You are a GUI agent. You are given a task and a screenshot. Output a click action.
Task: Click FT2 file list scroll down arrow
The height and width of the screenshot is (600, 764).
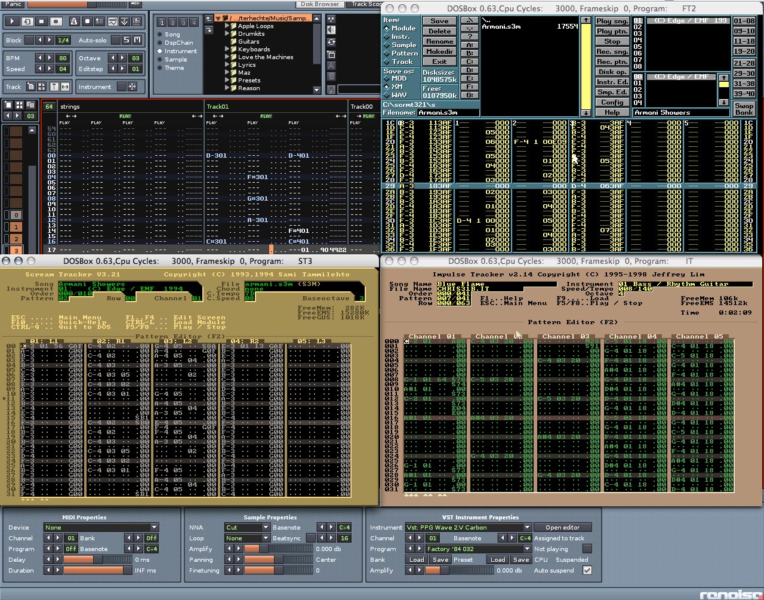pyautogui.click(x=586, y=112)
